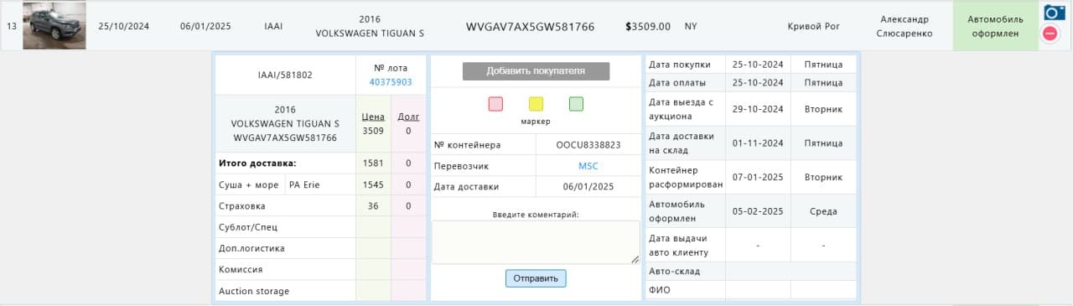This screenshot has height=306, width=1073.
Task: Select the red marker swatch
Action: click(495, 104)
